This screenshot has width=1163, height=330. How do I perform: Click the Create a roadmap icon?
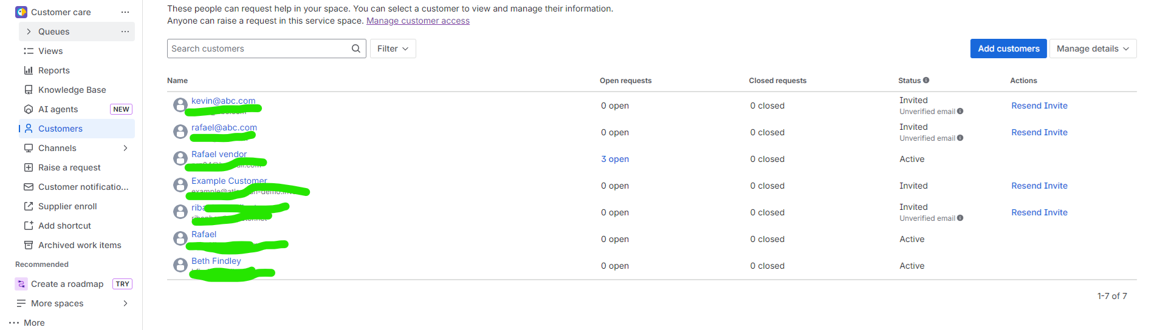[21, 284]
